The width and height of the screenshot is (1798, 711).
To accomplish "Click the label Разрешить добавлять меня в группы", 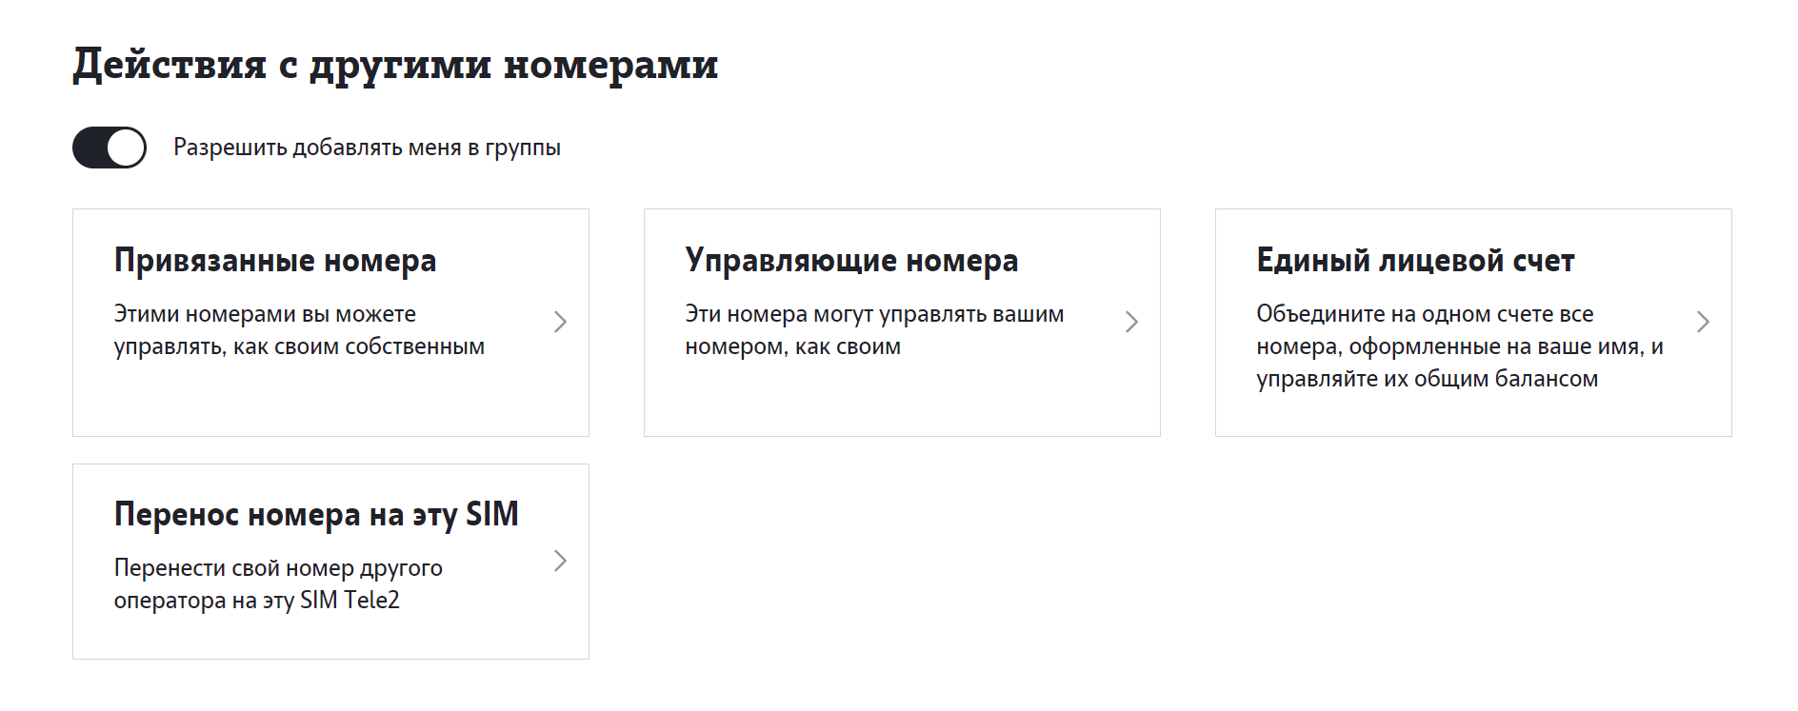I will click(367, 148).
